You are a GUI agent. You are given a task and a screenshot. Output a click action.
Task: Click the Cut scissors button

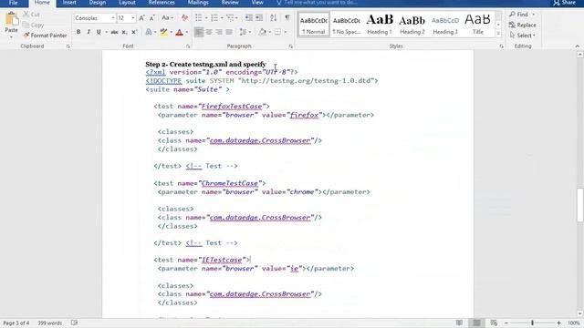31,15
